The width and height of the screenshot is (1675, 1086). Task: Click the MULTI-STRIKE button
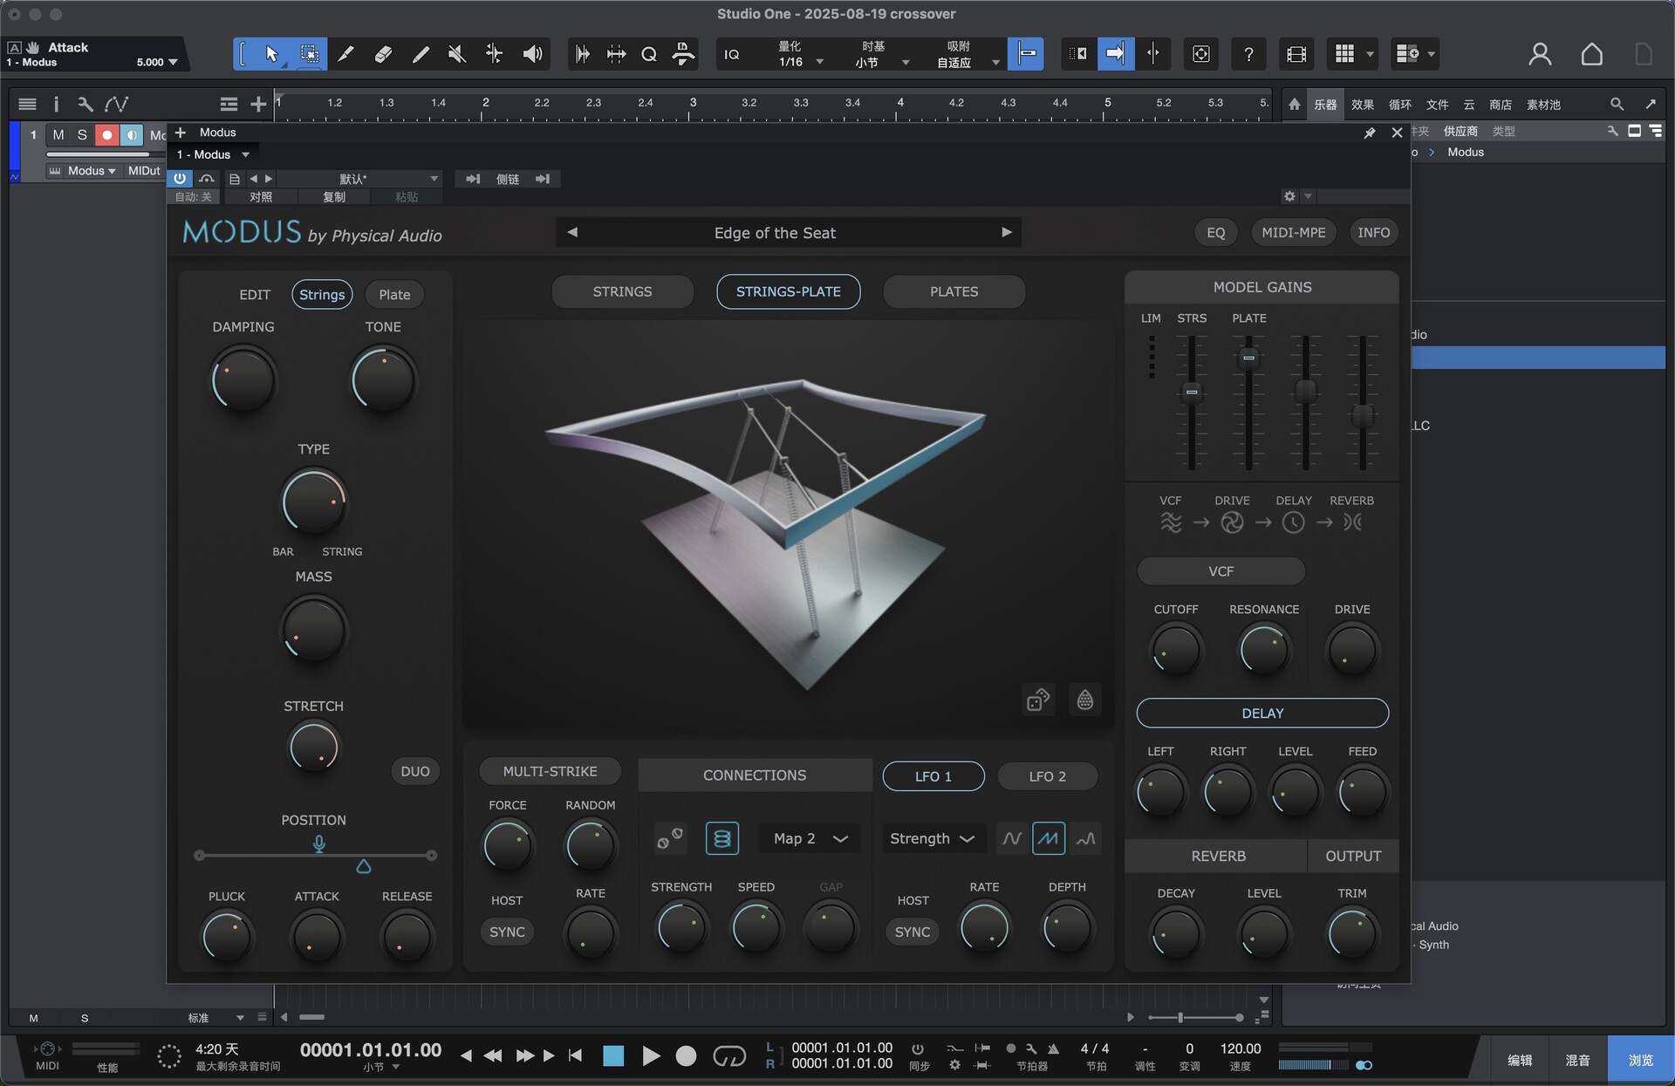tap(550, 771)
